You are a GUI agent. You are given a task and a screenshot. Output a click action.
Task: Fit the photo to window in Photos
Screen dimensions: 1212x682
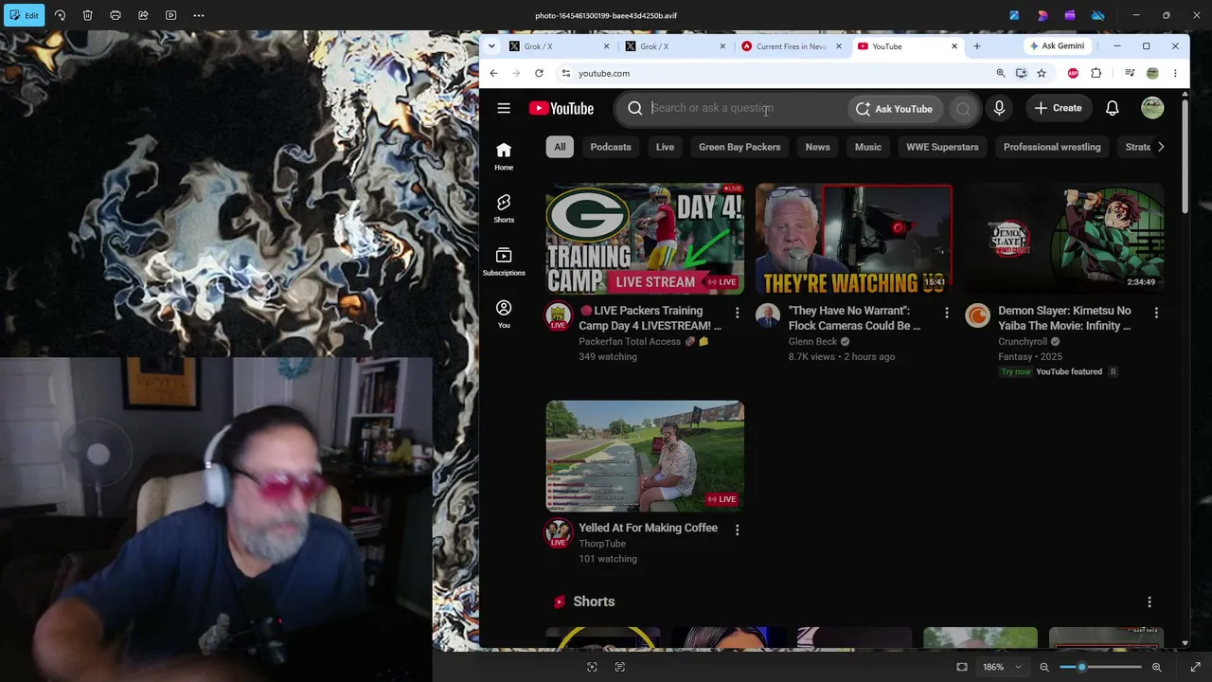pyautogui.click(x=962, y=667)
